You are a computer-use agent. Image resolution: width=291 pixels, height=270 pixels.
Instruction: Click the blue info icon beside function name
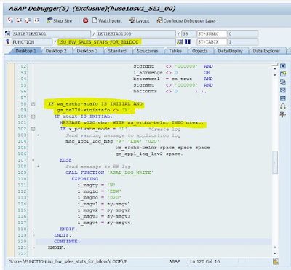(188, 41)
